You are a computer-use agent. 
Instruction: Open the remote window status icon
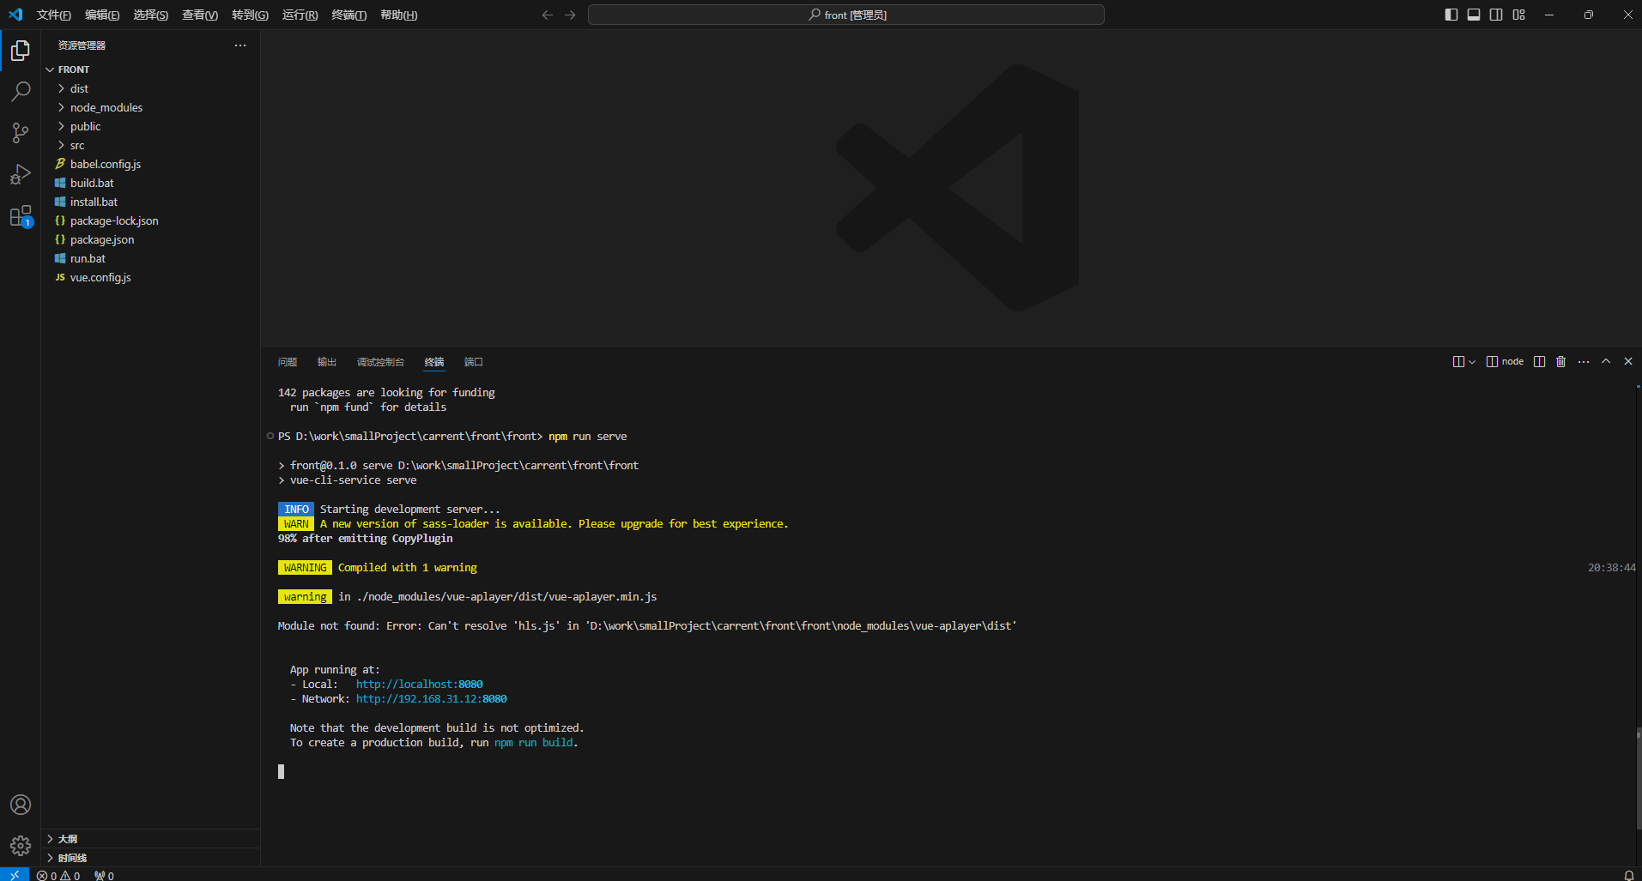[15, 875]
